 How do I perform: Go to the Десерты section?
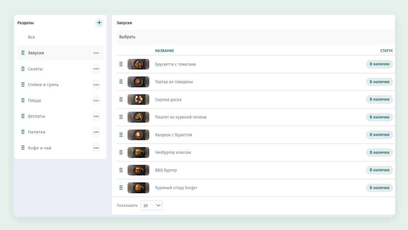pos(37,116)
